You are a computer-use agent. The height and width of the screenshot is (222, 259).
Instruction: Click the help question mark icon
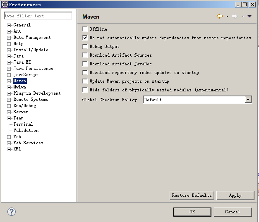point(12,212)
